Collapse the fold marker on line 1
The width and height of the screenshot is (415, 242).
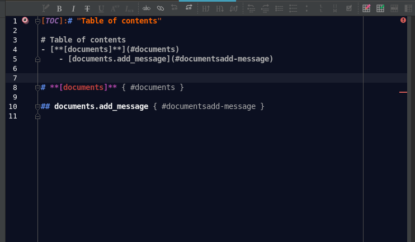[x=37, y=21]
